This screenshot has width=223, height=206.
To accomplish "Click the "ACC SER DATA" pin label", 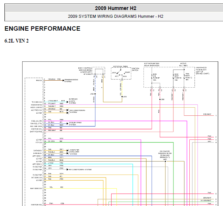I will point(36,126).
